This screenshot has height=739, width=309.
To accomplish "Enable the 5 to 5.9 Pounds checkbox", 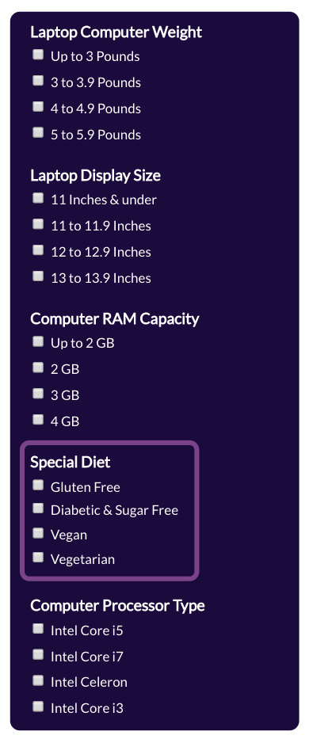I will [38, 133].
